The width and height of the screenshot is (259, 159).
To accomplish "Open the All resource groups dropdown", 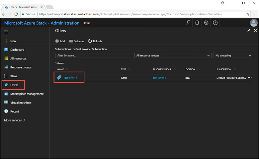I will coord(173,55).
